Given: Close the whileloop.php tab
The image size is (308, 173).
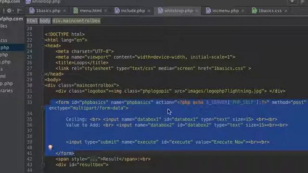Looking at the screenshot, I should (x=197, y=11).
